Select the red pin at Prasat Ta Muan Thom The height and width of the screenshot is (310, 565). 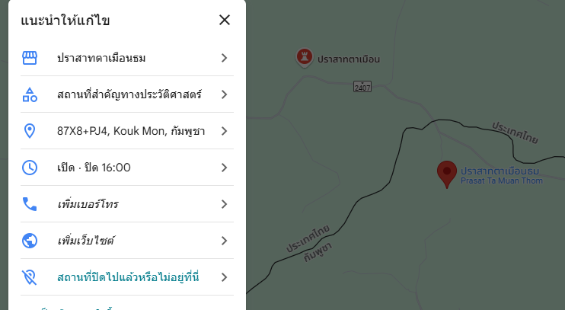click(x=447, y=174)
